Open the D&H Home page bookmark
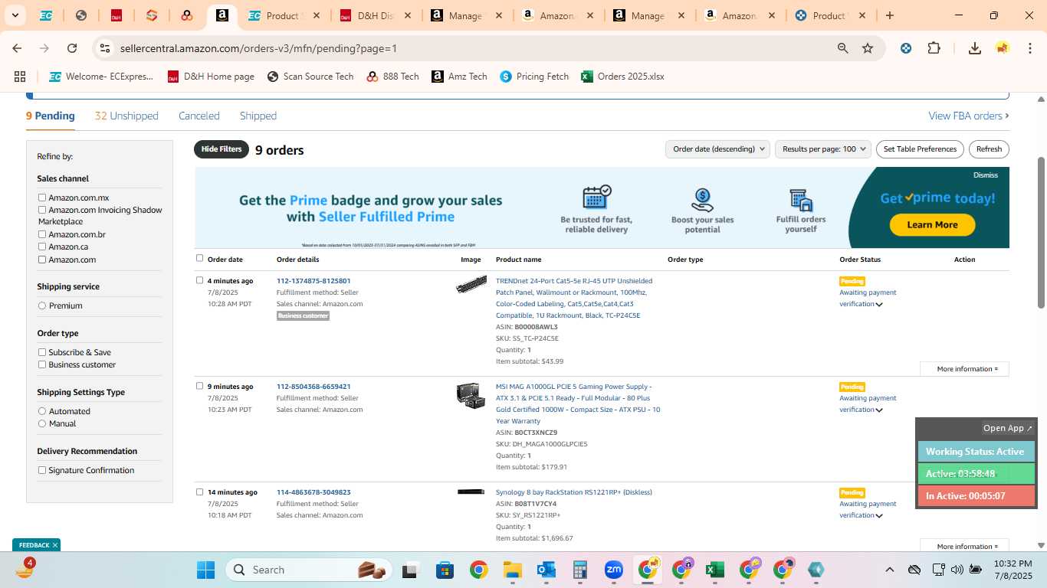Image resolution: width=1047 pixels, height=588 pixels. click(210, 77)
